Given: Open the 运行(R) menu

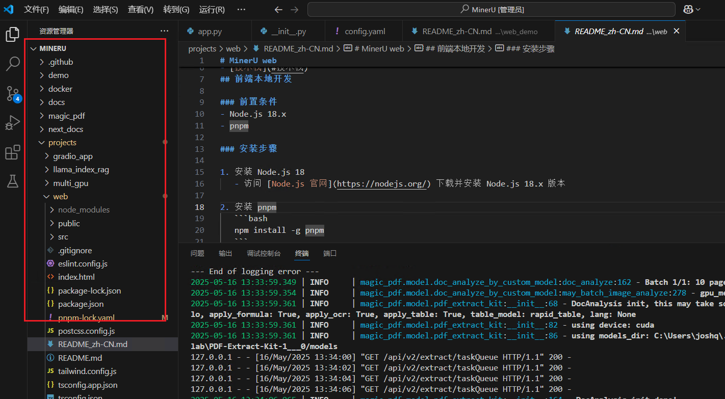Looking at the screenshot, I should pyautogui.click(x=212, y=9).
